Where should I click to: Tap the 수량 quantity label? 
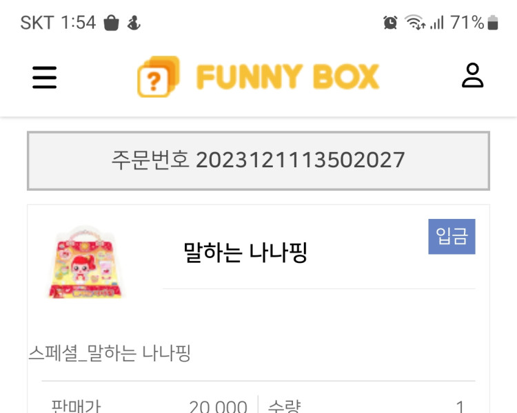tap(284, 406)
